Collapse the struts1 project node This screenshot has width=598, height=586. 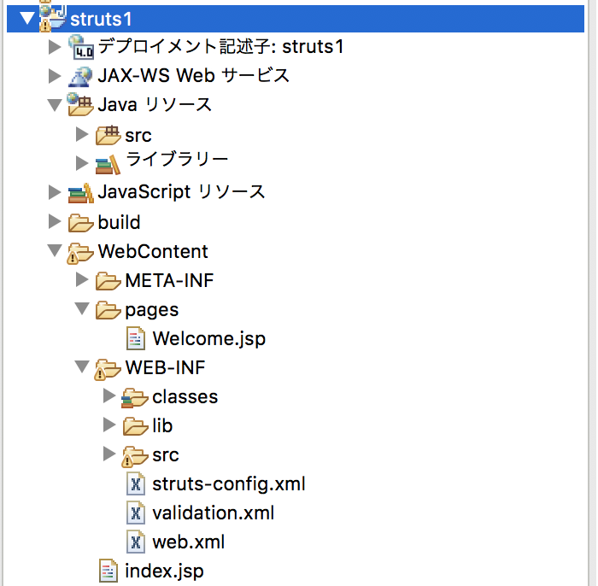[27, 18]
